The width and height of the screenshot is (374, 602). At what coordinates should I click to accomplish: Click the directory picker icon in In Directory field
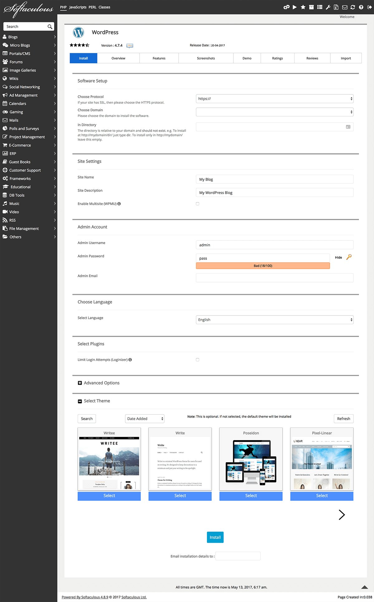(348, 127)
